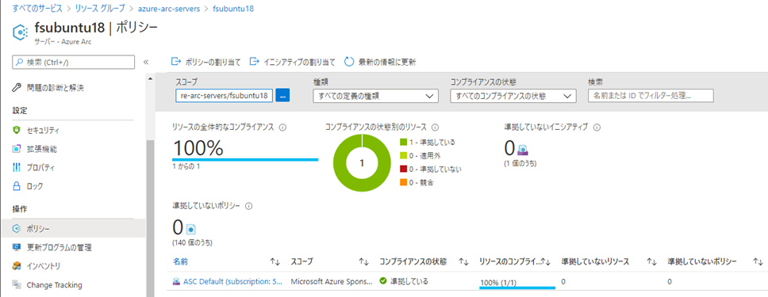Click the ポリシー sidebar icon
Viewport: 768px width, 297px height.
pos(17,229)
